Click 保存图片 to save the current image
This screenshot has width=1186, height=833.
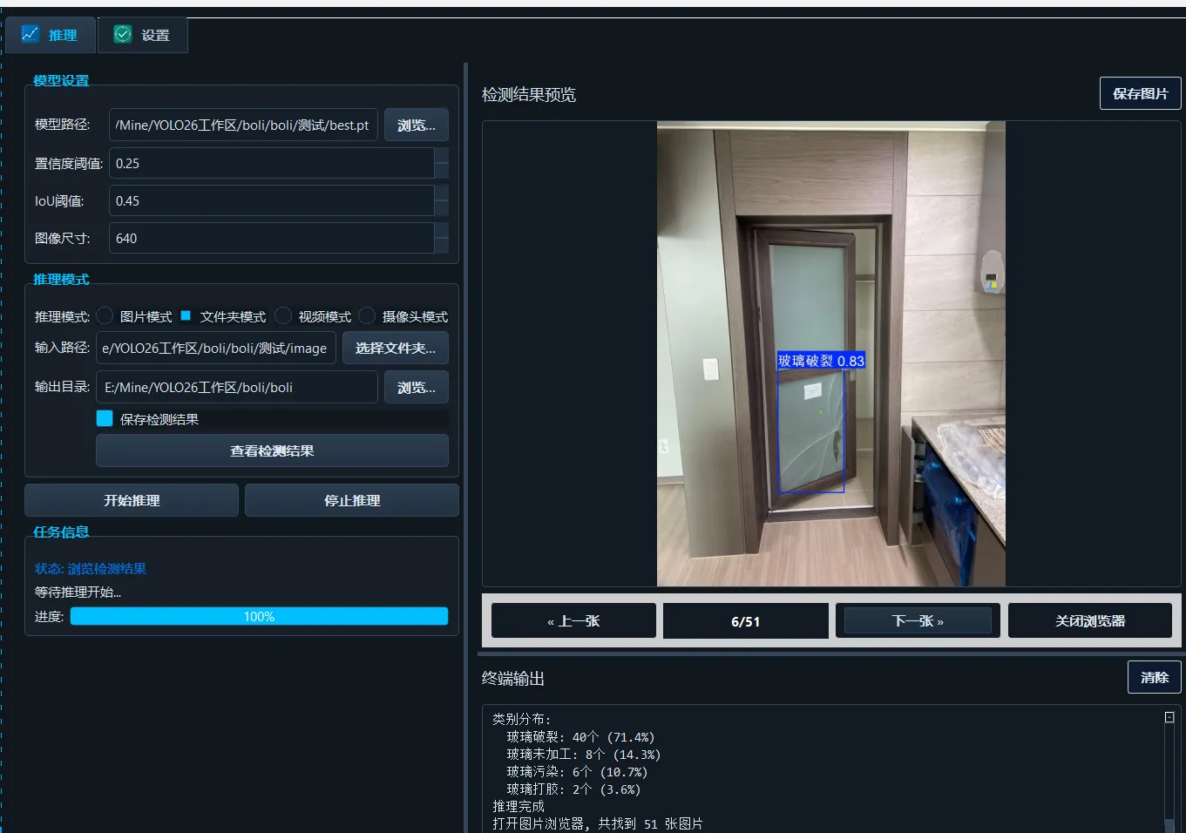[x=1140, y=93]
